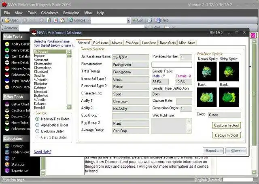Image resolution: width=259 pixels, height=184 pixels.
Task: Open the Misc menu
Action: pos(88,13)
